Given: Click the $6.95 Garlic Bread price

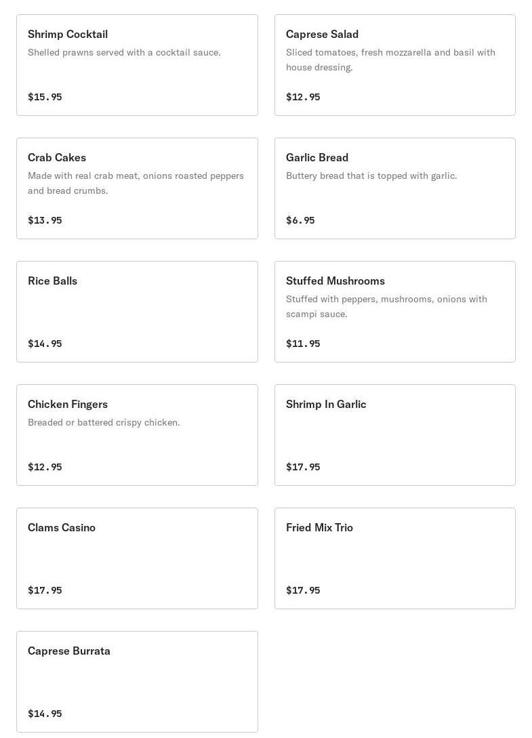Looking at the screenshot, I should (300, 220).
